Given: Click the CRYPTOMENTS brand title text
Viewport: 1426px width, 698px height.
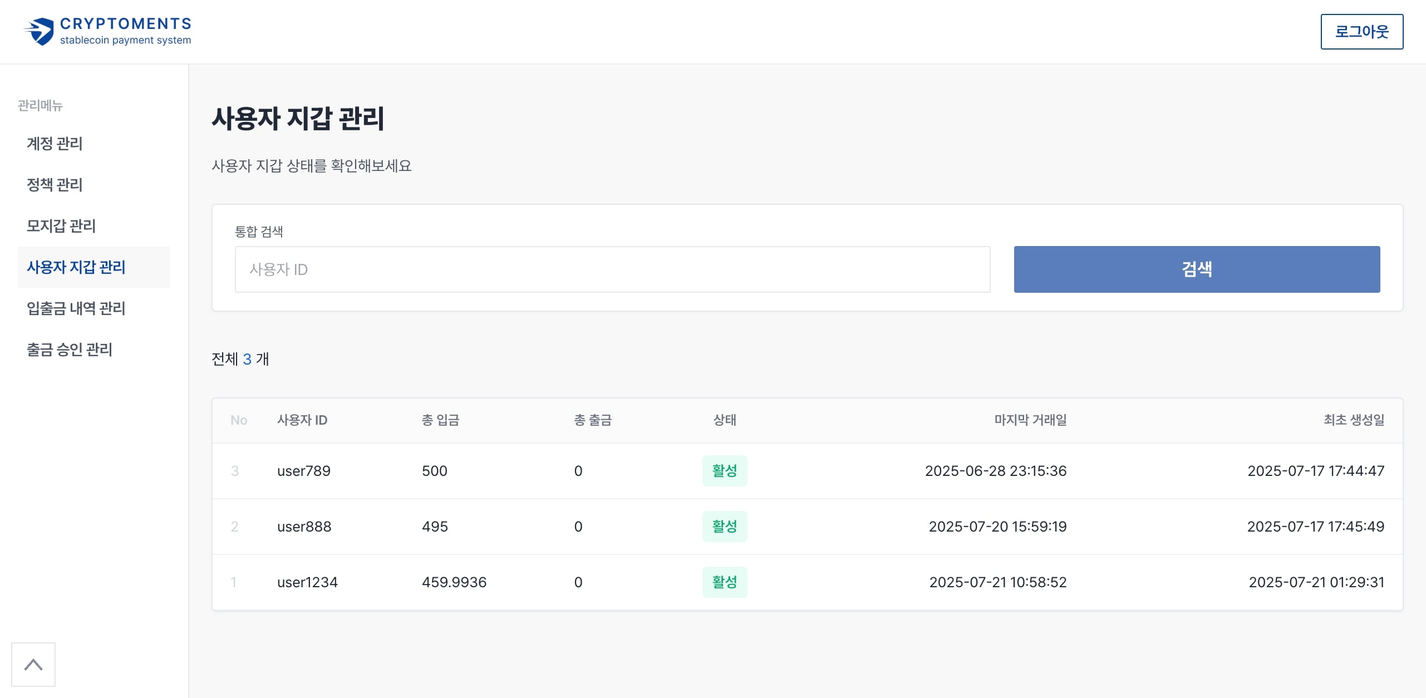Looking at the screenshot, I should 126,23.
